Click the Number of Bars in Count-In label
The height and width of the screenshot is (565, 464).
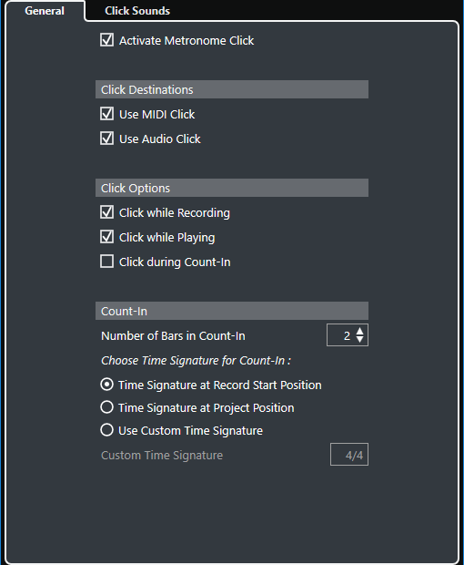tap(173, 336)
